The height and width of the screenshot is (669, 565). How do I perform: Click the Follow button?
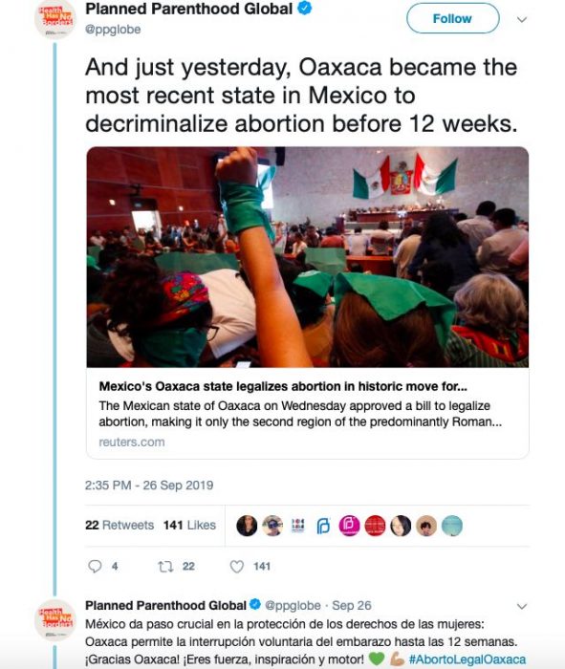point(453,18)
